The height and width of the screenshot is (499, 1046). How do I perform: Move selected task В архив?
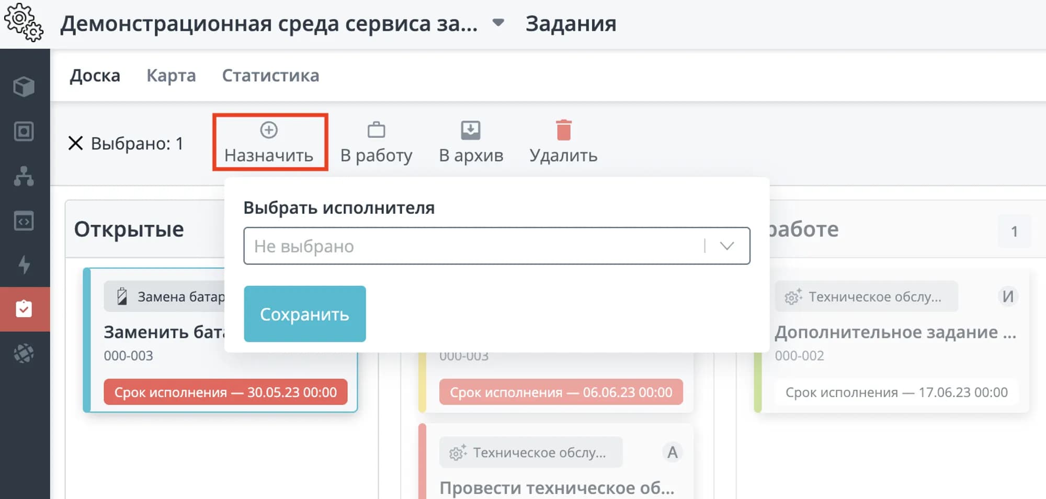click(x=471, y=142)
